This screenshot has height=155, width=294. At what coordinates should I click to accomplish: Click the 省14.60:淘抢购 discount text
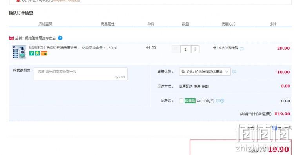click(225, 48)
